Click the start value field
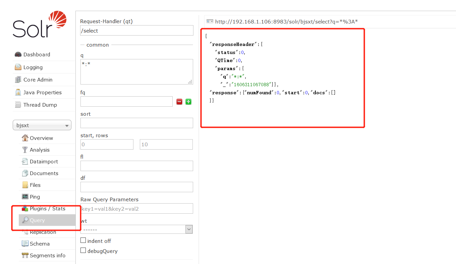 (107, 144)
